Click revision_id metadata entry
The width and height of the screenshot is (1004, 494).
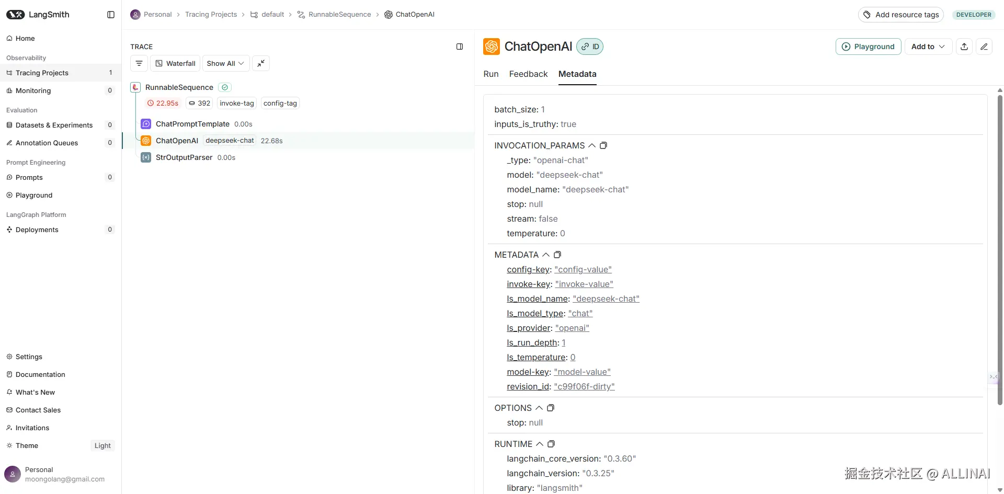561,386
